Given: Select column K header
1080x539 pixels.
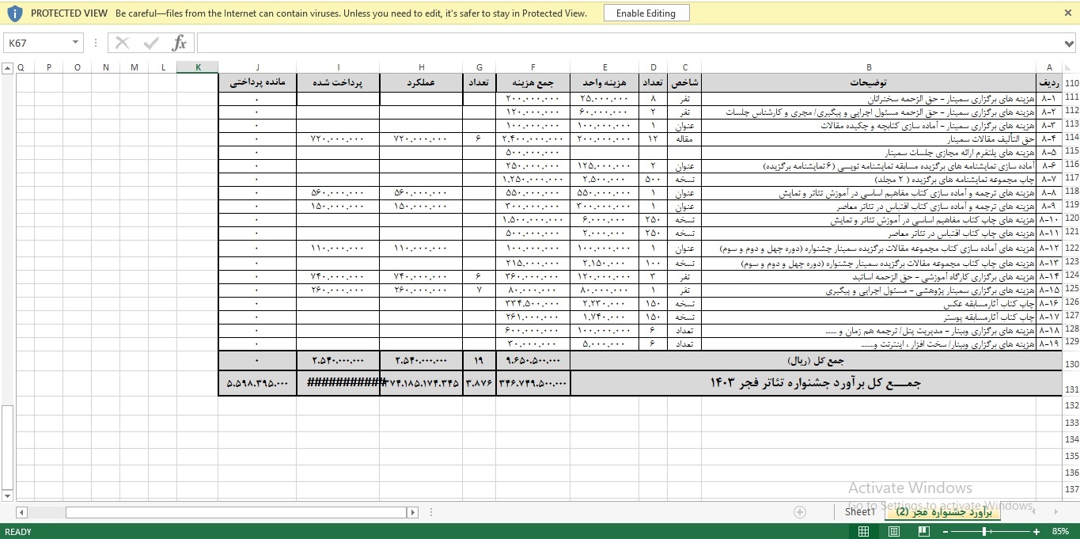Looking at the screenshot, I should click(x=197, y=67).
